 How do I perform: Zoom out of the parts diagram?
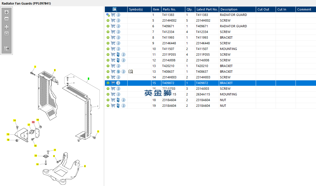[7, 19]
